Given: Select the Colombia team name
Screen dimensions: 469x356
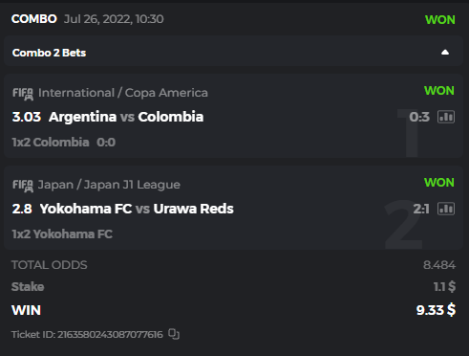Looking at the screenshot, I should click(x=171, y=117).
